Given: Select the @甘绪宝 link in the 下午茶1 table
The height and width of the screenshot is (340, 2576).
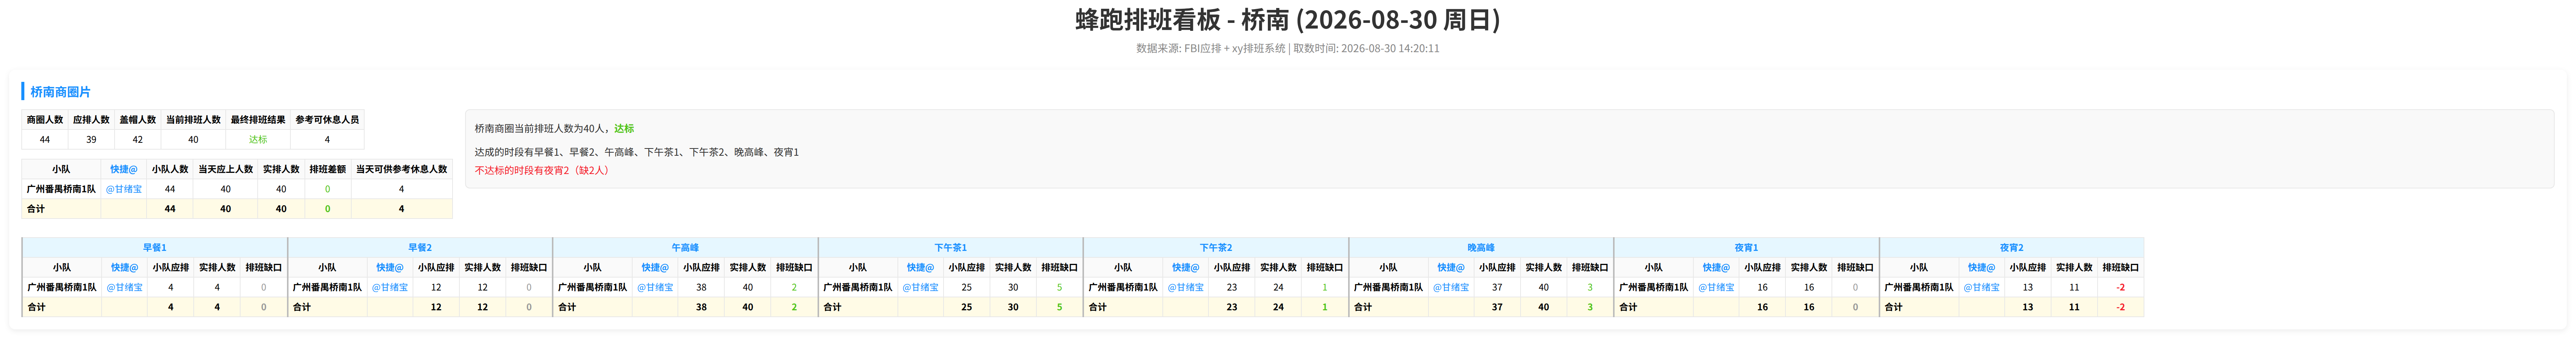Looking at the screenshot, I should pyautogui.click(x=920, y=287).
